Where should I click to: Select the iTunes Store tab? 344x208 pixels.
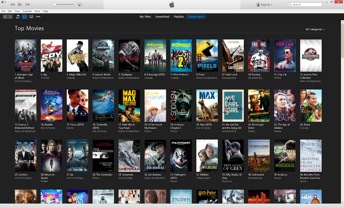pyautogui.click(x=196, y=16)
